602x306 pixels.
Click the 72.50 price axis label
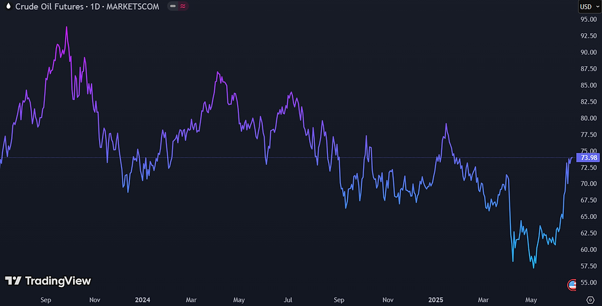coord(588,167)
